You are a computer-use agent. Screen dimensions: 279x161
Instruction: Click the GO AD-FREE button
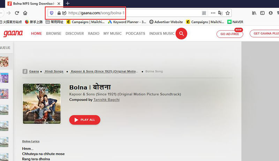[230, 34]
